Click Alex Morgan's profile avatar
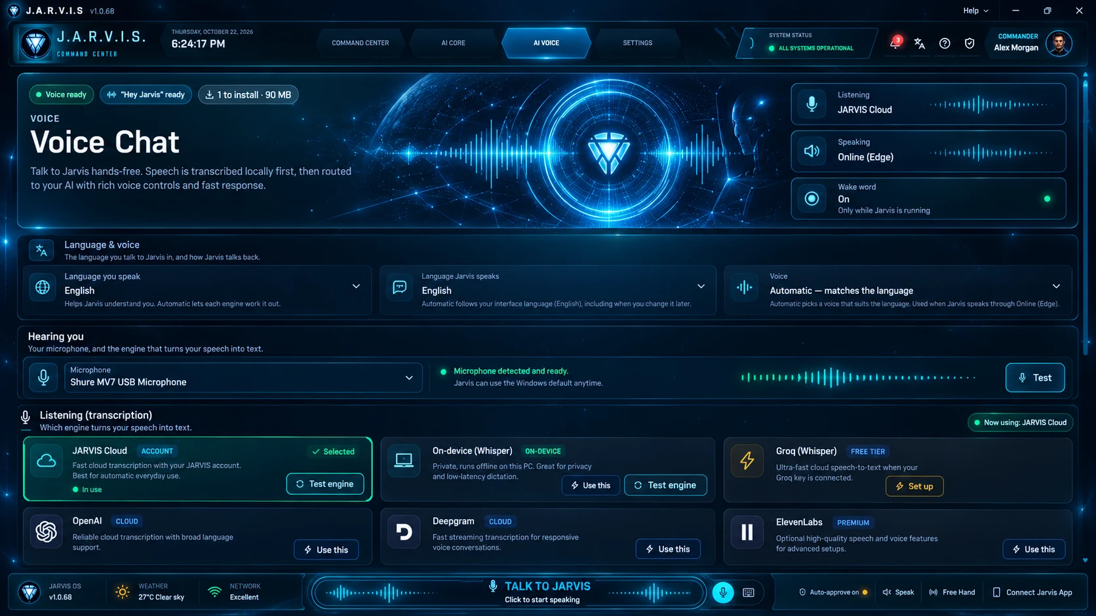1096x616 pixels. 1059,43
